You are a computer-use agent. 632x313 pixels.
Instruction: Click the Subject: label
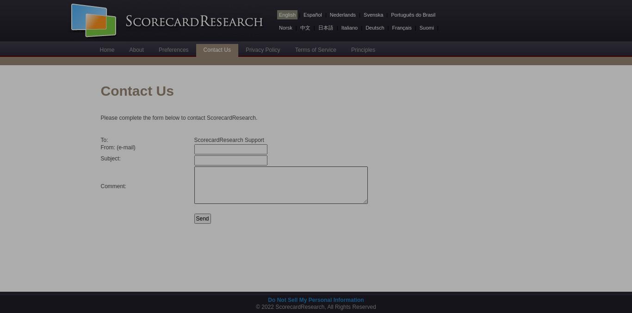click(x=111, y=159)
